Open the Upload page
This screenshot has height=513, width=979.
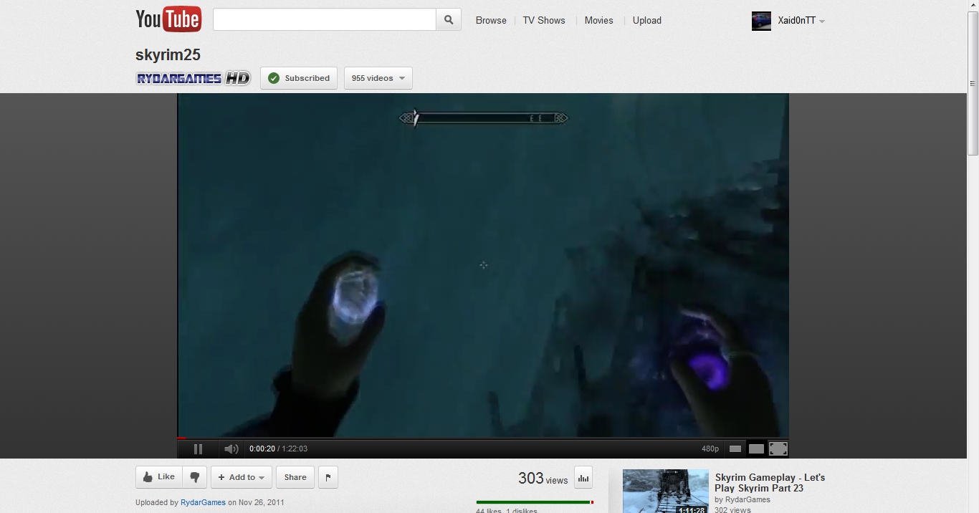click(646, 21)
